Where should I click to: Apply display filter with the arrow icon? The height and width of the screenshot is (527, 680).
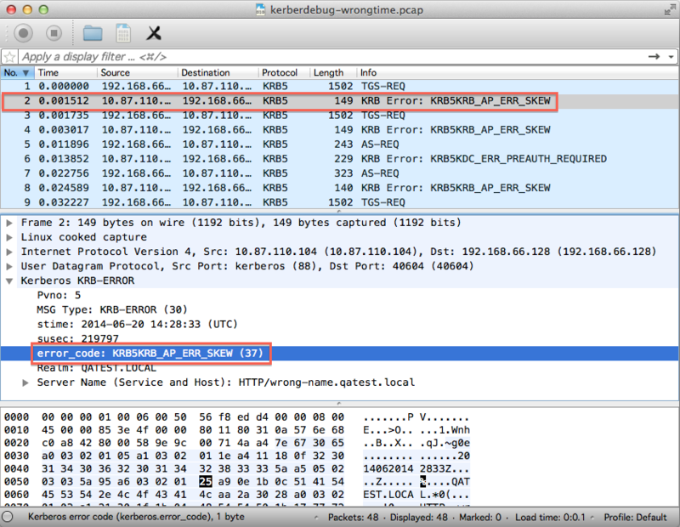click(x=654, y=56)
